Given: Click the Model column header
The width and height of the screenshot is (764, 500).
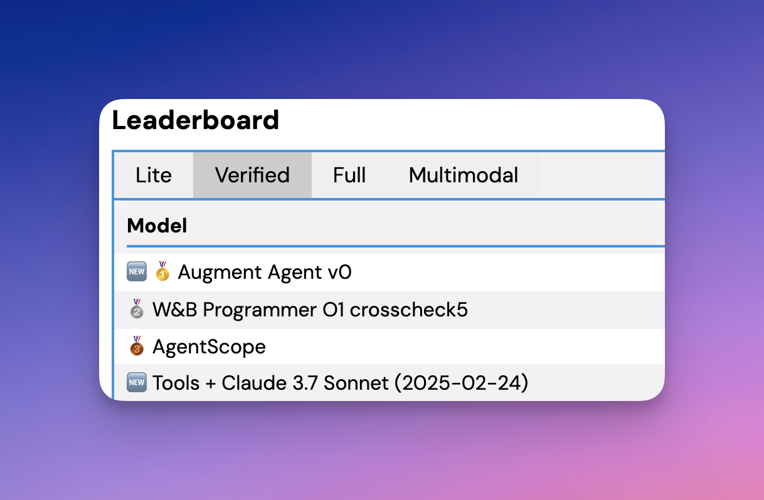Looking at the screenshot, I should coord(157,226).
